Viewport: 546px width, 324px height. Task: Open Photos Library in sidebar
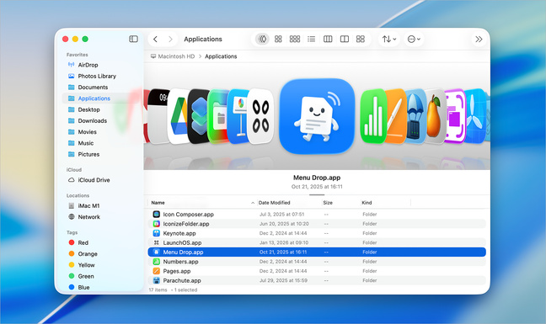(x=97, y=76)
